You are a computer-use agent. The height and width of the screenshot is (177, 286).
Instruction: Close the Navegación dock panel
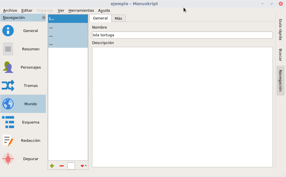44,18
